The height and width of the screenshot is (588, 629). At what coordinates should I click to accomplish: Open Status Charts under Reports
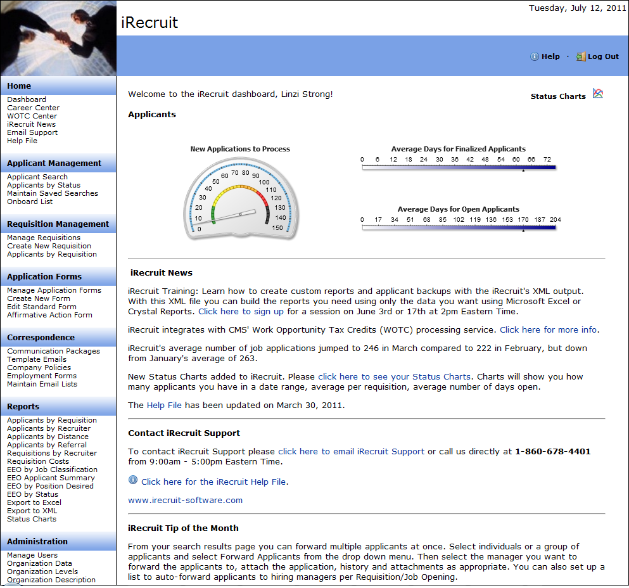point(32,519)
